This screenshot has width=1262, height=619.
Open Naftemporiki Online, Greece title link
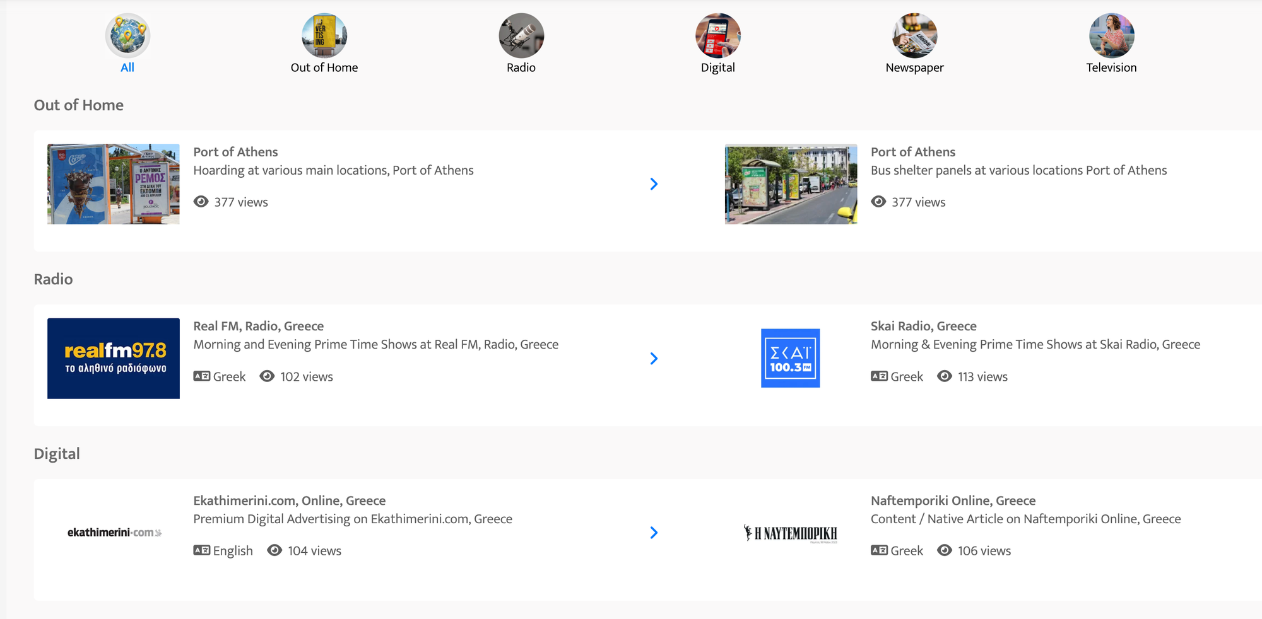click(x=953, y=500)
